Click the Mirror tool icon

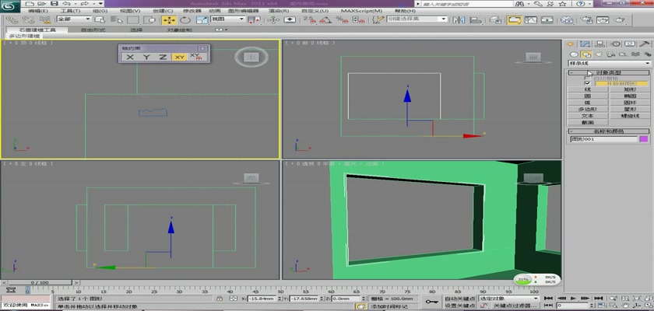(459, 19)
